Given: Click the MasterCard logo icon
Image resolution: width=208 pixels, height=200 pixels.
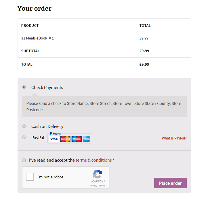Looking at the screenshot, I should 65,139.
